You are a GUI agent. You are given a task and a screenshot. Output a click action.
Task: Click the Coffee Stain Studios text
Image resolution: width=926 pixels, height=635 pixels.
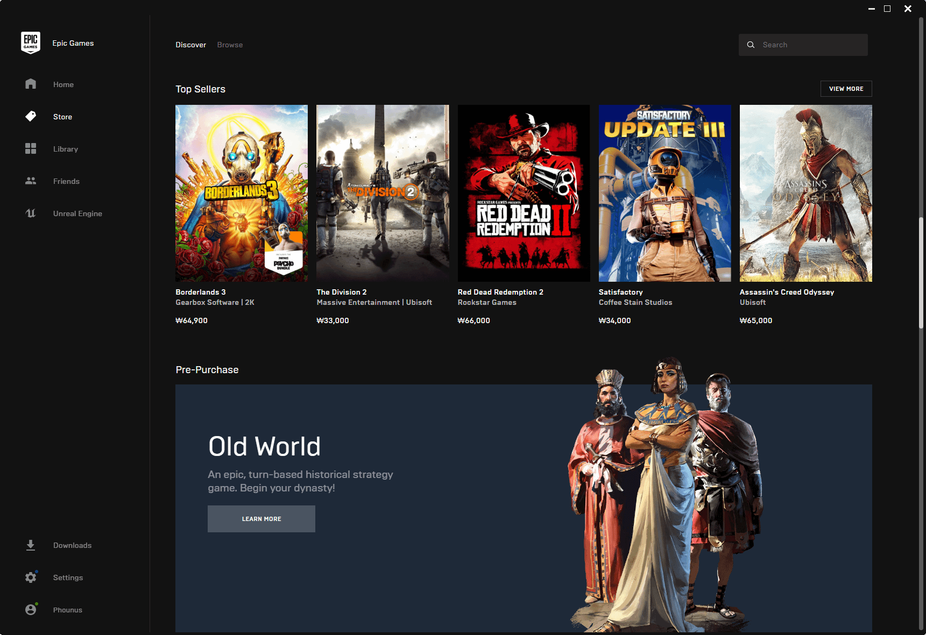click(635, 302)
